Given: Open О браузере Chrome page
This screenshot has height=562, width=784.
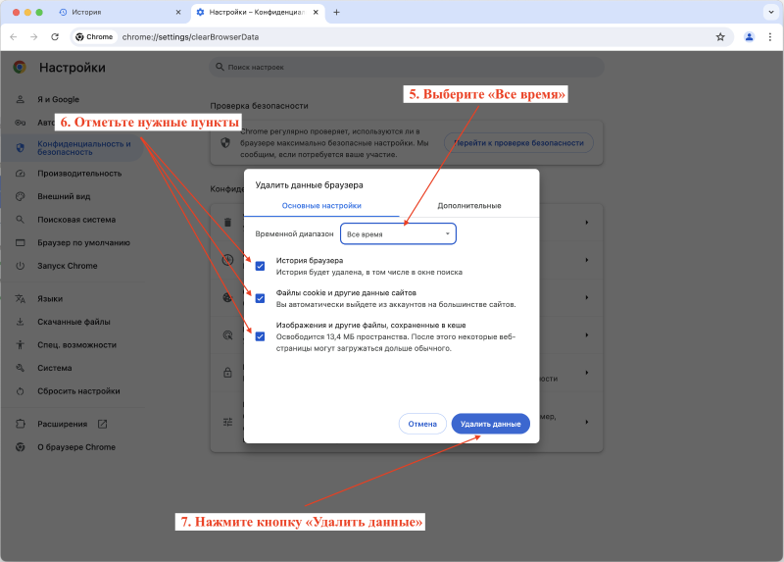Looking at the screenshot, I should tap(76, 447).
